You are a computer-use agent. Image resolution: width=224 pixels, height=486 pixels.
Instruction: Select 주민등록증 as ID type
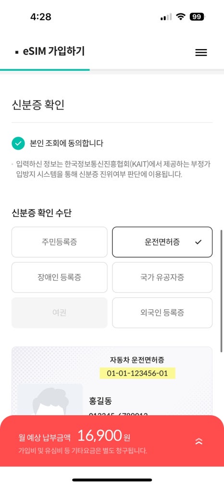60,242
